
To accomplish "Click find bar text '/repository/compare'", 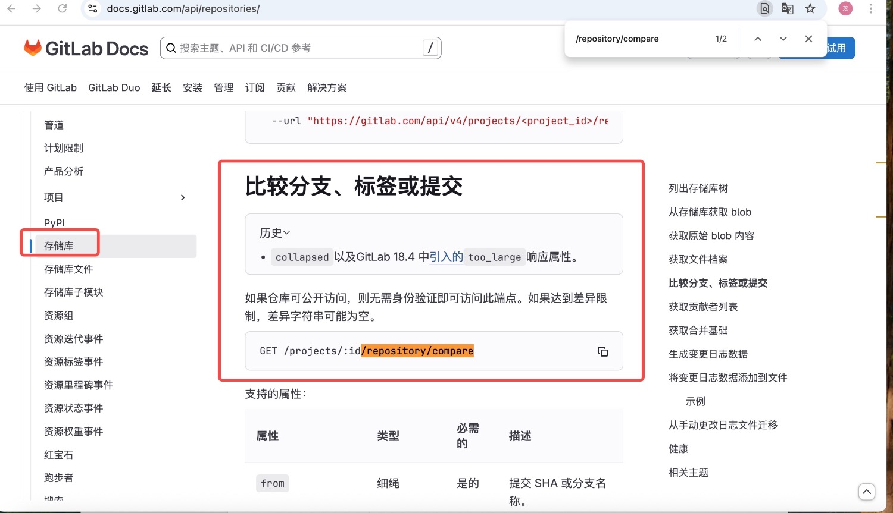I will point(617,39).
